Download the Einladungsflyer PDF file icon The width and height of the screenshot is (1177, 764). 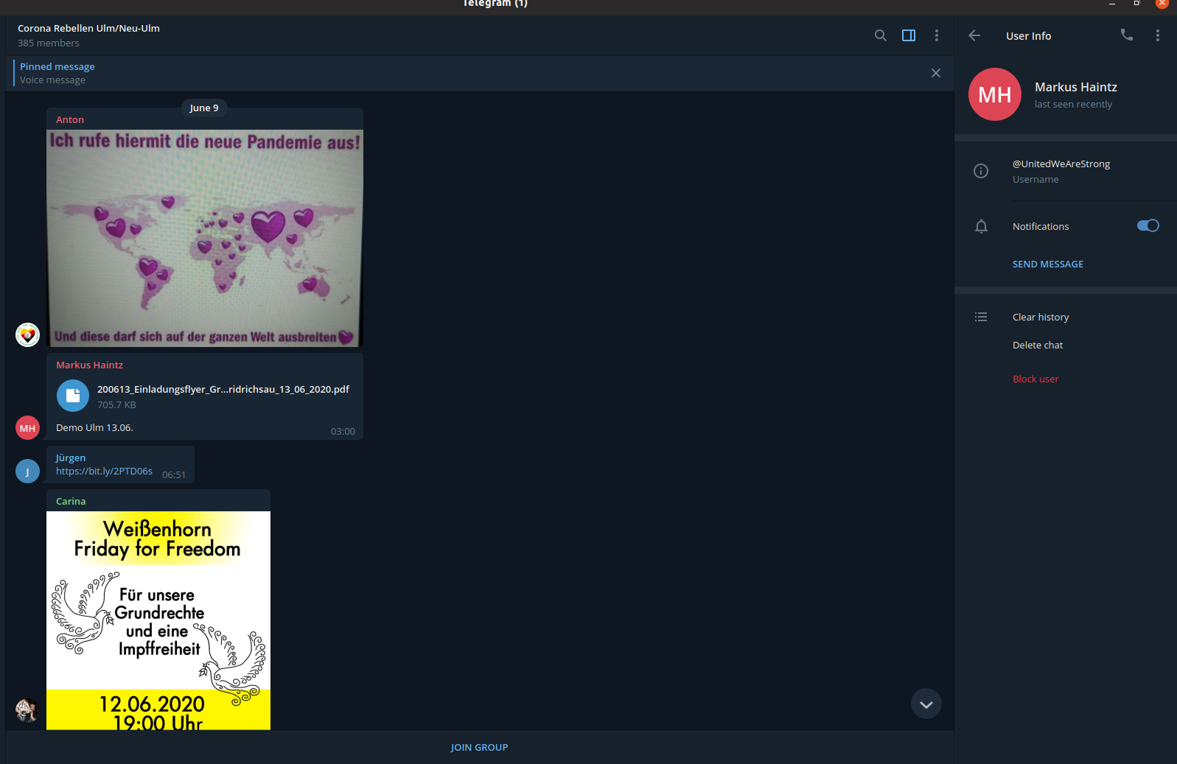click(73, 396)
